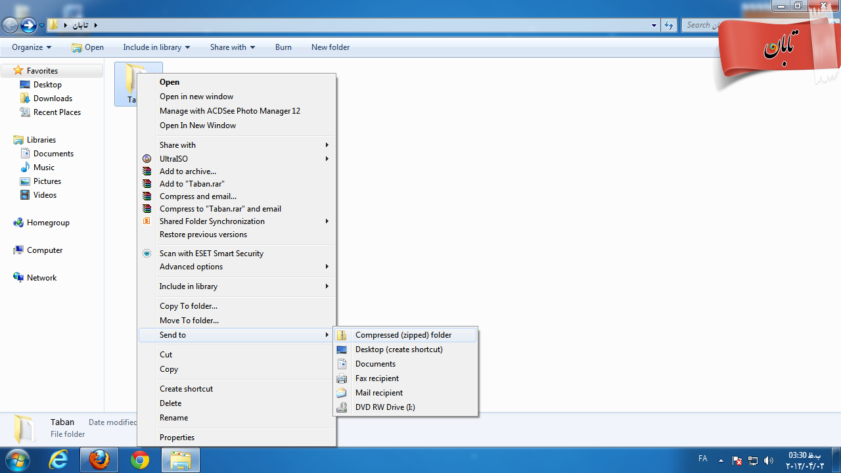Launch Firefox from the taskbar
The image size is (841, 473).
pyautogui.click(x=99, y=461)
